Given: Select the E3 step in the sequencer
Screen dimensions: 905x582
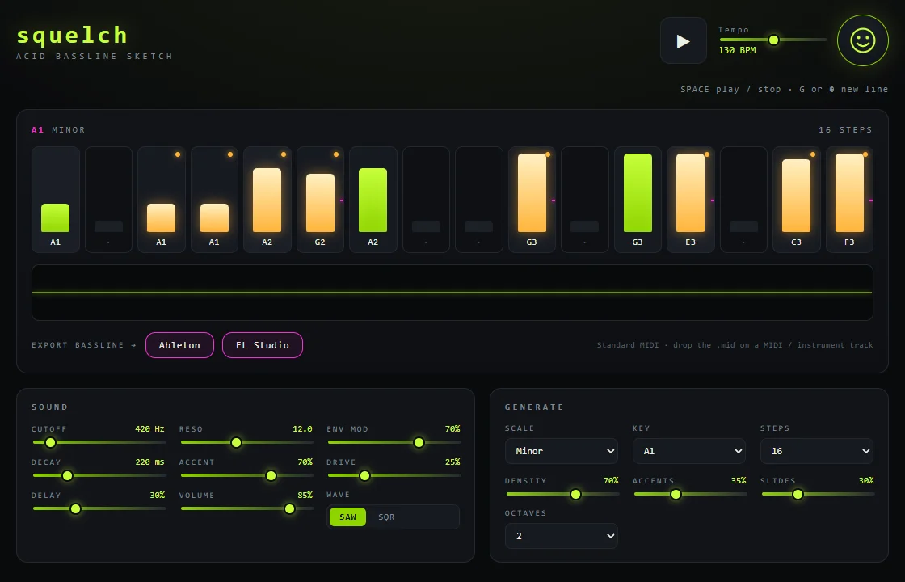Looking at the screenshot, I should click(x=690, y=200).
